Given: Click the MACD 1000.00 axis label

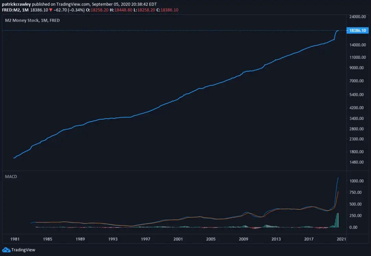Looking at the screenshot, I should point(357,181).
